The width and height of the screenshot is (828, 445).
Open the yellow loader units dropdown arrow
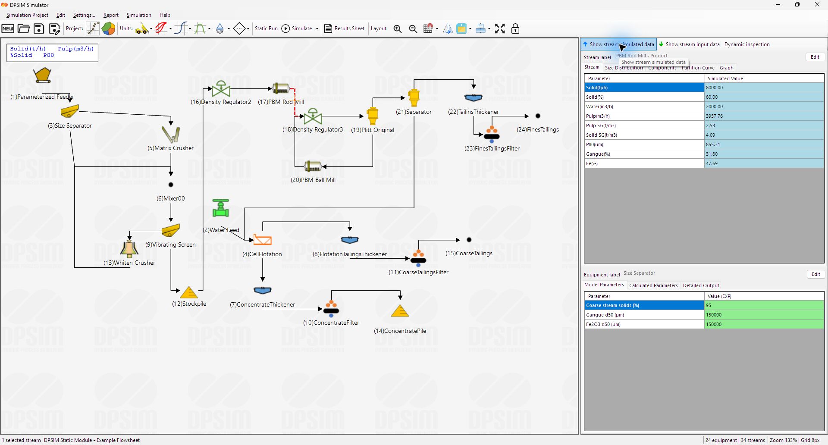pos(151,29)
